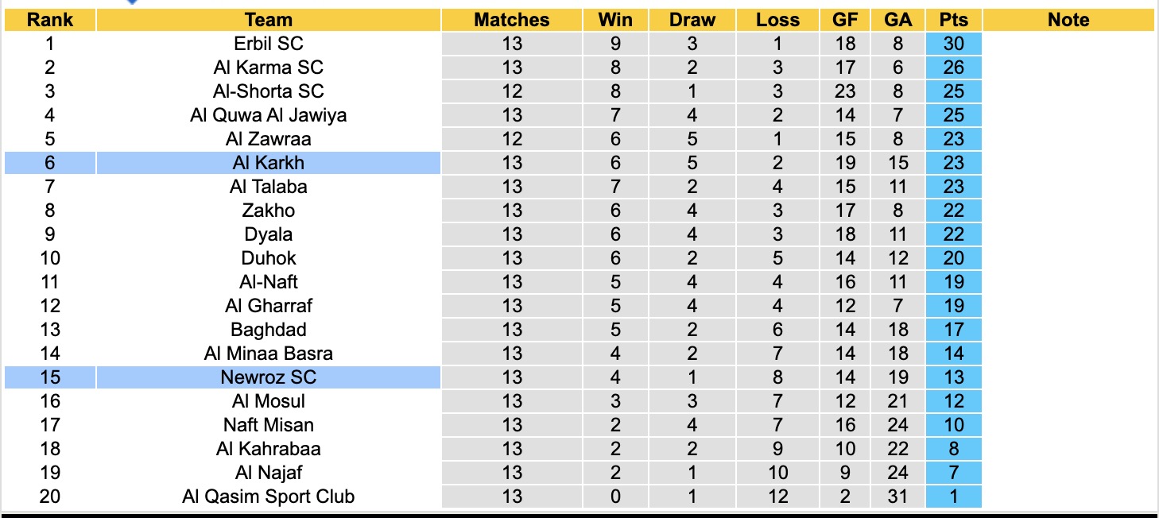Click the Pts column header
The image size is (1159, 518).
[x=953, y=20]
